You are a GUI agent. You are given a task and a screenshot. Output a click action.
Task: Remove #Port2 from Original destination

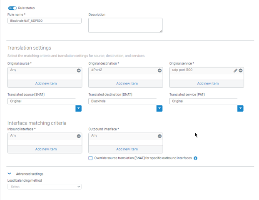159,70
